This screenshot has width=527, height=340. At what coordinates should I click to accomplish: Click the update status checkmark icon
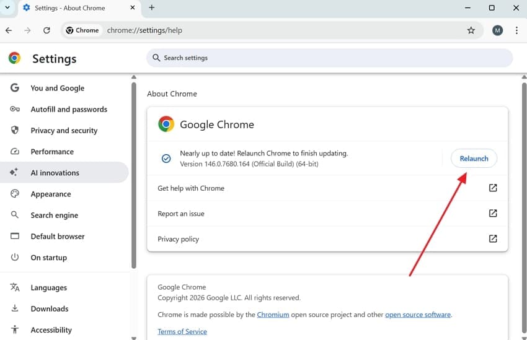pyautogui.click(x=166, y=159)
